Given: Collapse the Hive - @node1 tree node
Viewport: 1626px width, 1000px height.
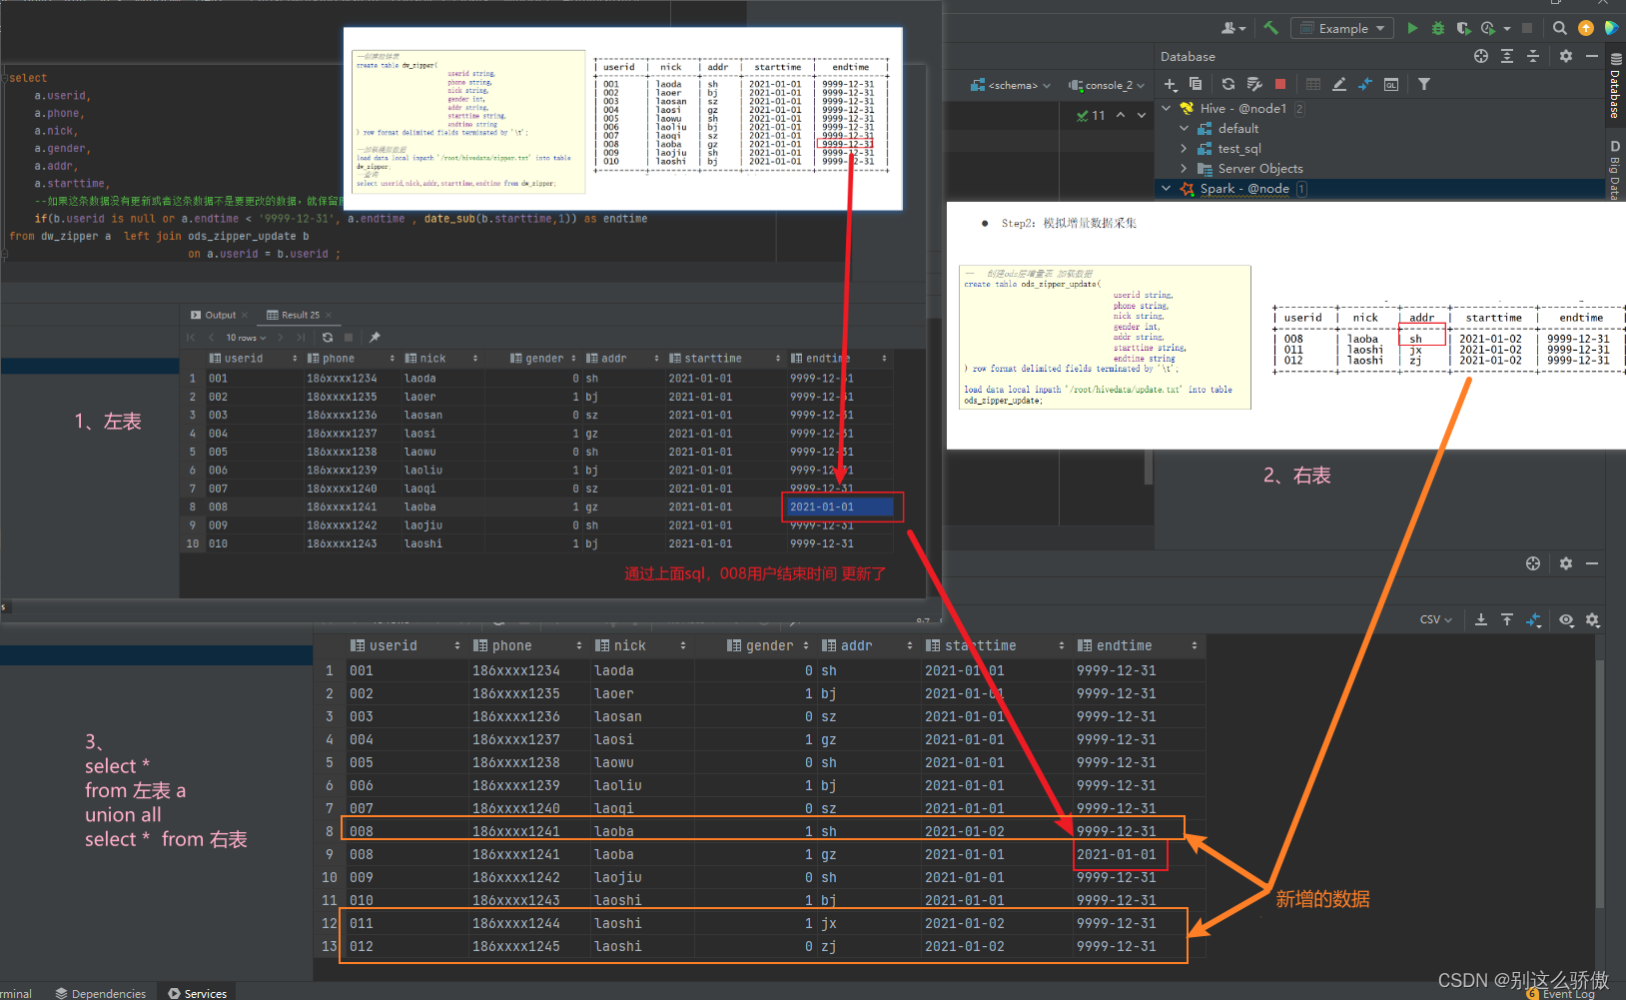Looking at the screenshot, I should tap(1167, 108).
